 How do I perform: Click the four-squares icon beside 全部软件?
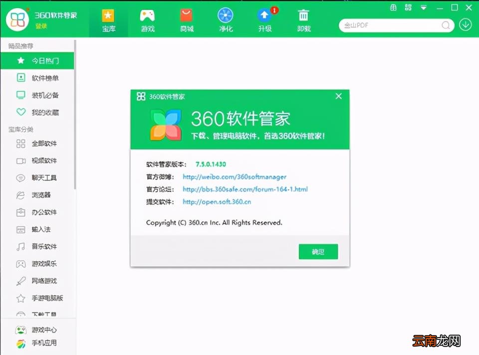click(21, 144)
